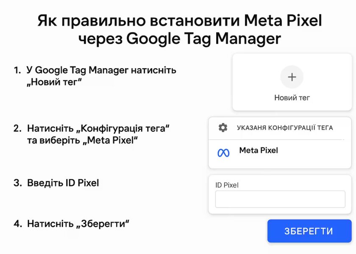Save with the blue ЗБЕРЕГТИ button
356x254 pixels.
pos(309,231)
